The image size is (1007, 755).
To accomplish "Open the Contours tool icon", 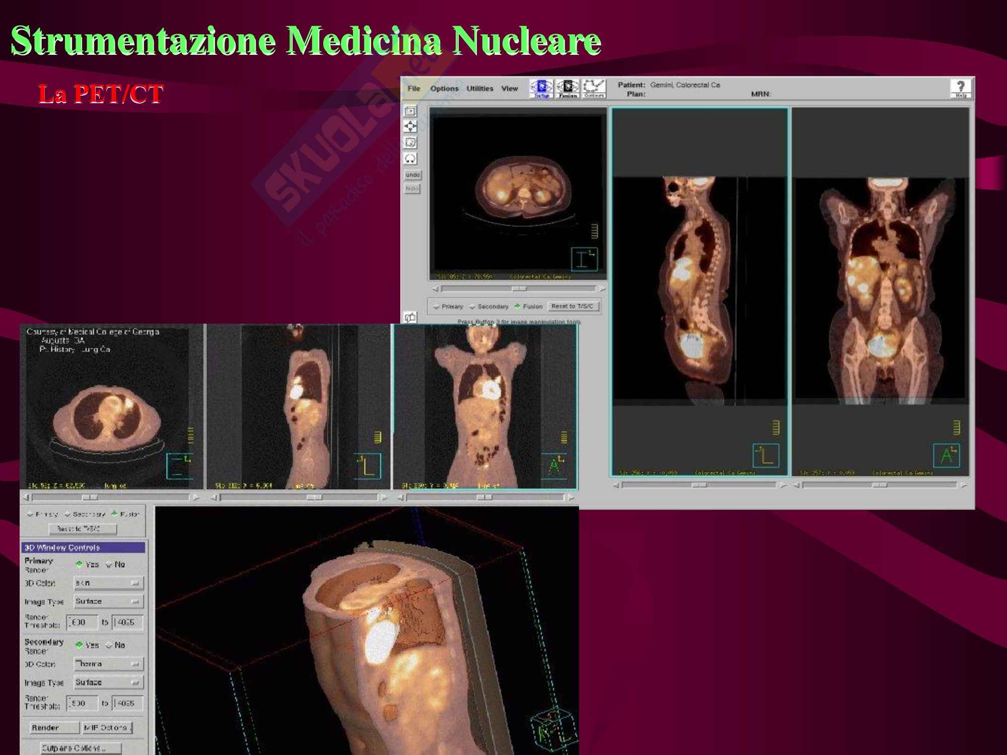I will click(x=594, y=89).
